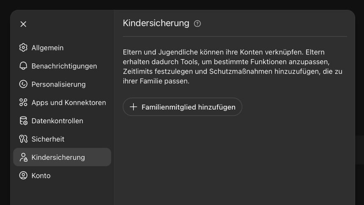Close the settings dialog with X
The image size is (364, 205).
(23, 24)
